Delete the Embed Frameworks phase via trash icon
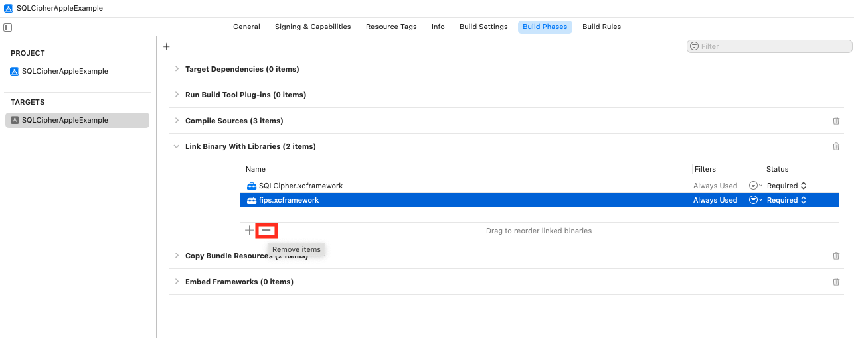This screenshot has height=338, width=854. (x=835, y=282)
